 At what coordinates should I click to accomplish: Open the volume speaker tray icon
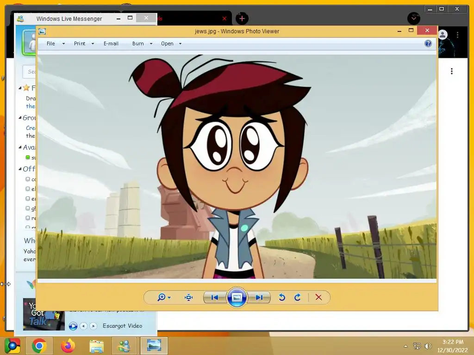(x=428, y=346)
